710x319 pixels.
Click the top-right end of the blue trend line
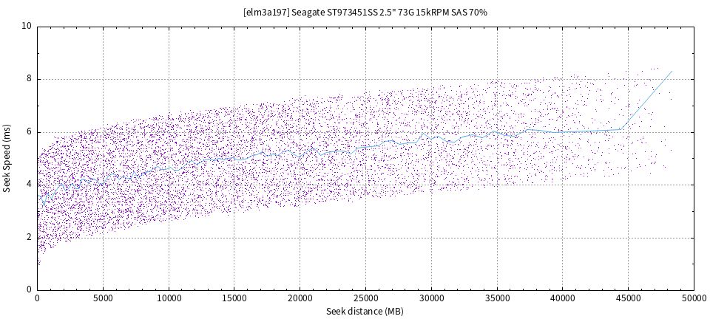click(x=672, y=71)
